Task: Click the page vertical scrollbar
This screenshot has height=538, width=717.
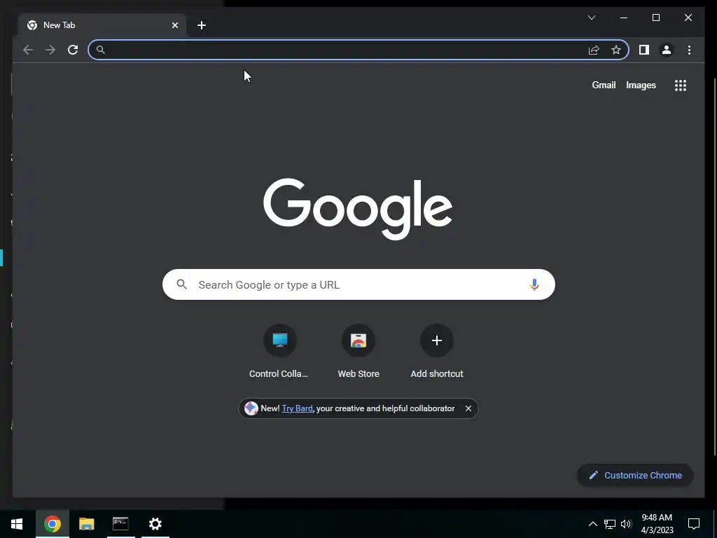Action: tap(714, 267)
